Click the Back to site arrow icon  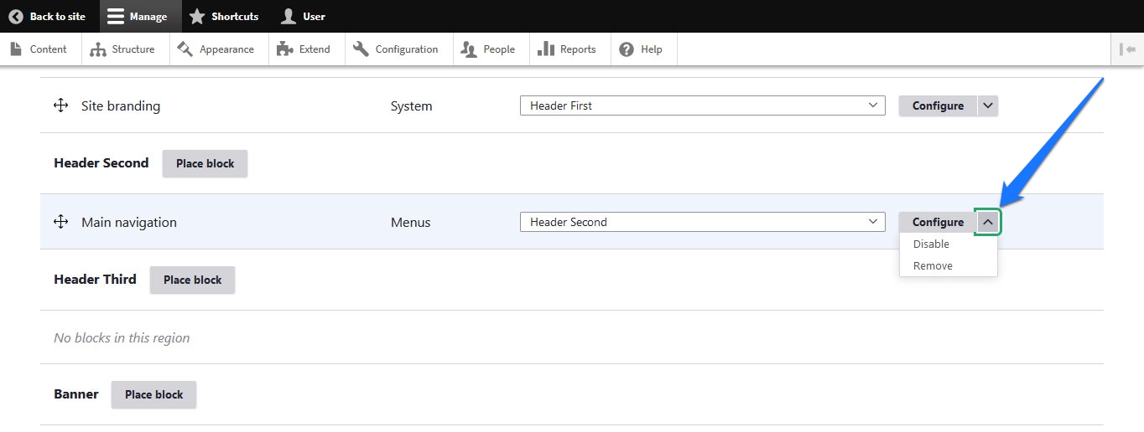pyautogui.click(x=16, y=16)
